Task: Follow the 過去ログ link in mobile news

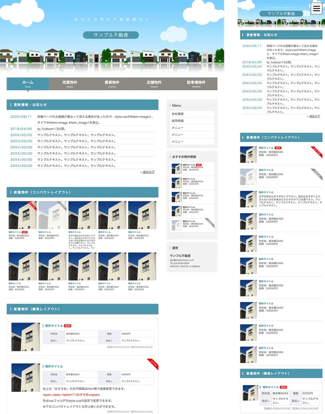Action: pos(314,116)
